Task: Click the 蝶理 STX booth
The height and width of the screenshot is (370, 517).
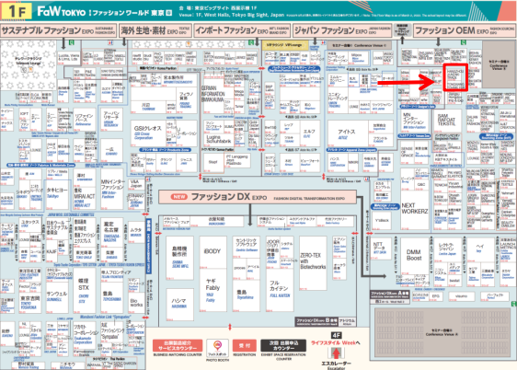Action: click(x=84, y=290)
